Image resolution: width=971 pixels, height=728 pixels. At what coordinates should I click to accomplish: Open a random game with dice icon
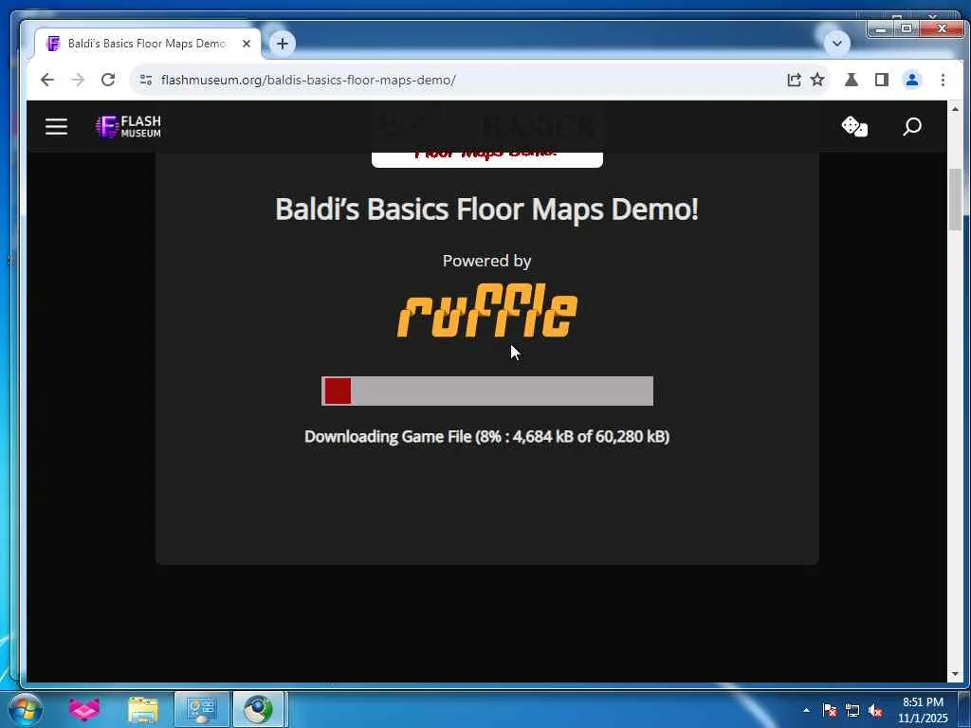point(854,126)
